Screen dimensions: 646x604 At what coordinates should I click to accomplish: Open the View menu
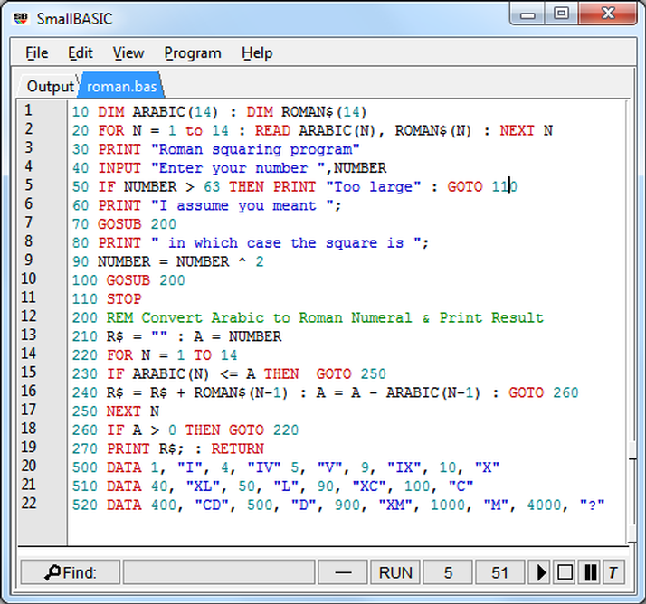(x=128, y=53)
